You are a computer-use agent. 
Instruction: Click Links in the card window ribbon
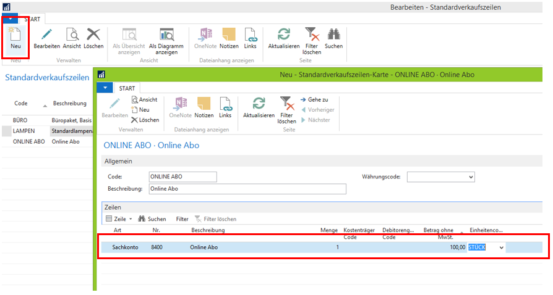click(x=225, y=108)
